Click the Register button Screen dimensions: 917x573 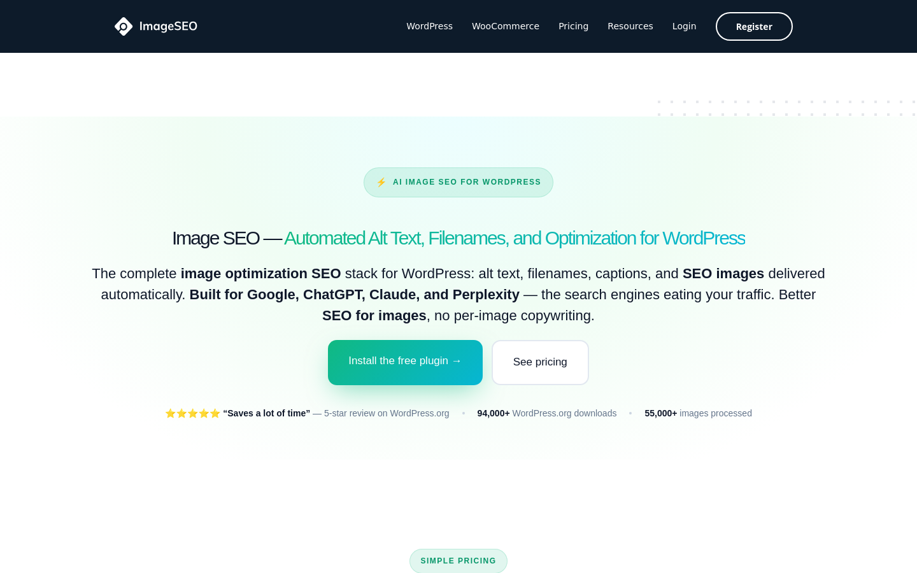pos(754,26)
